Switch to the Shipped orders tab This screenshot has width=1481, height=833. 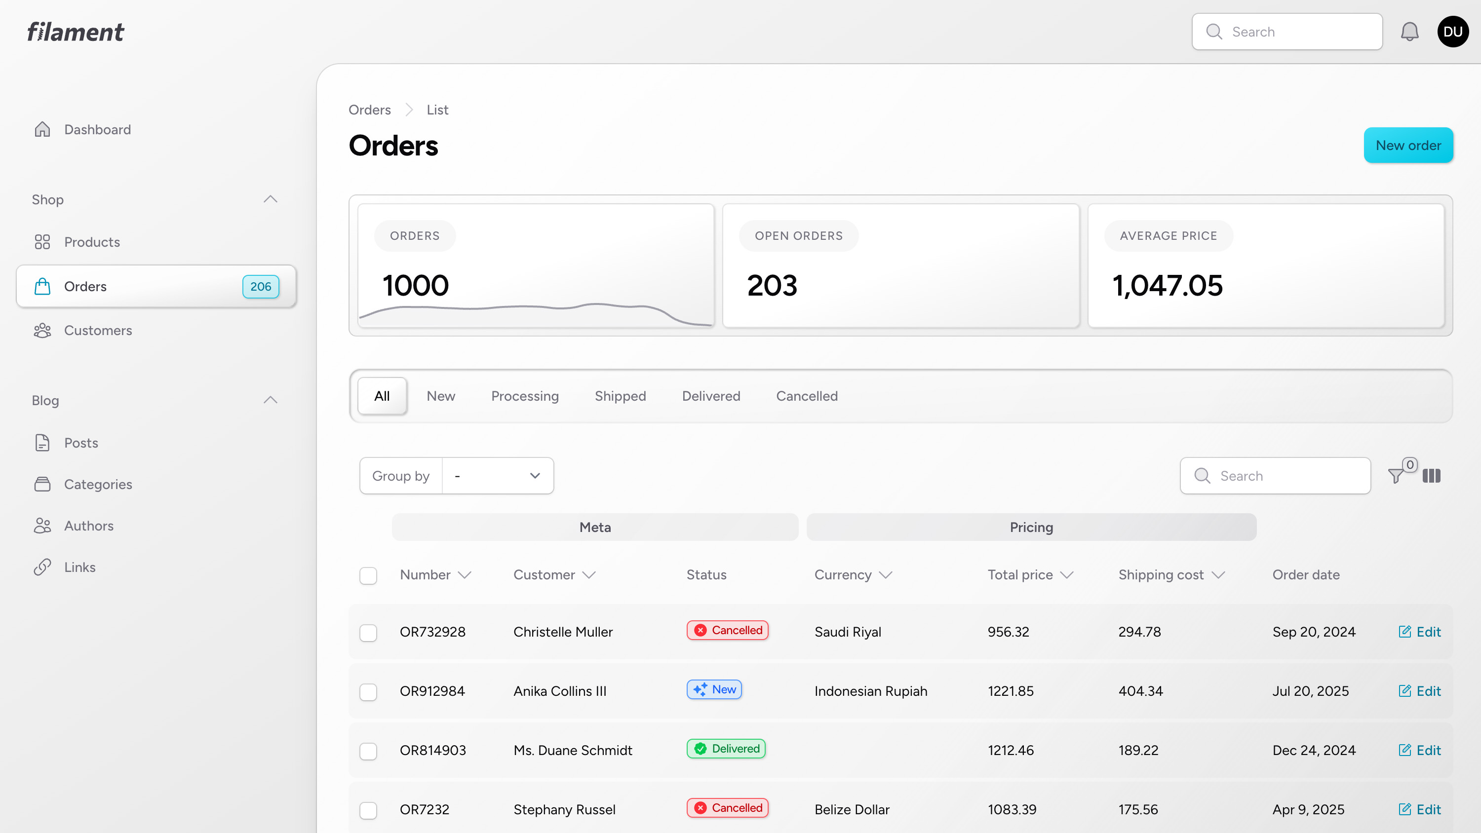coord(620,395)
